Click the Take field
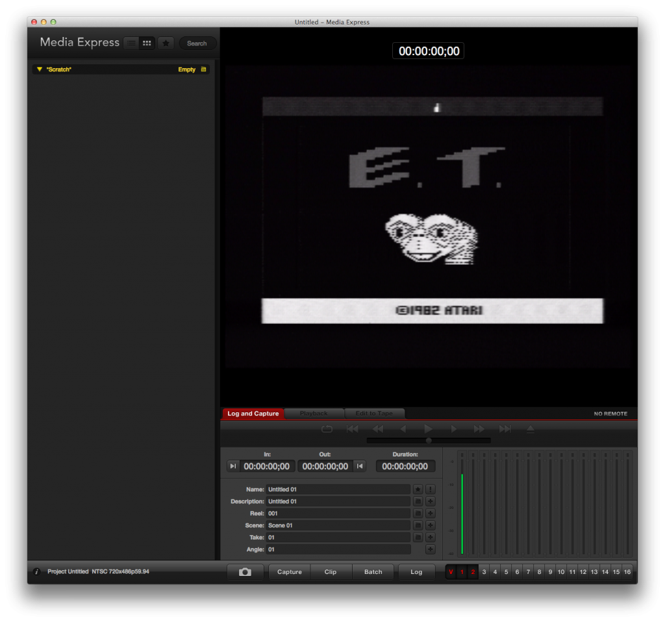Viewport: 665px width, 622px height. (x=338, y=537)
